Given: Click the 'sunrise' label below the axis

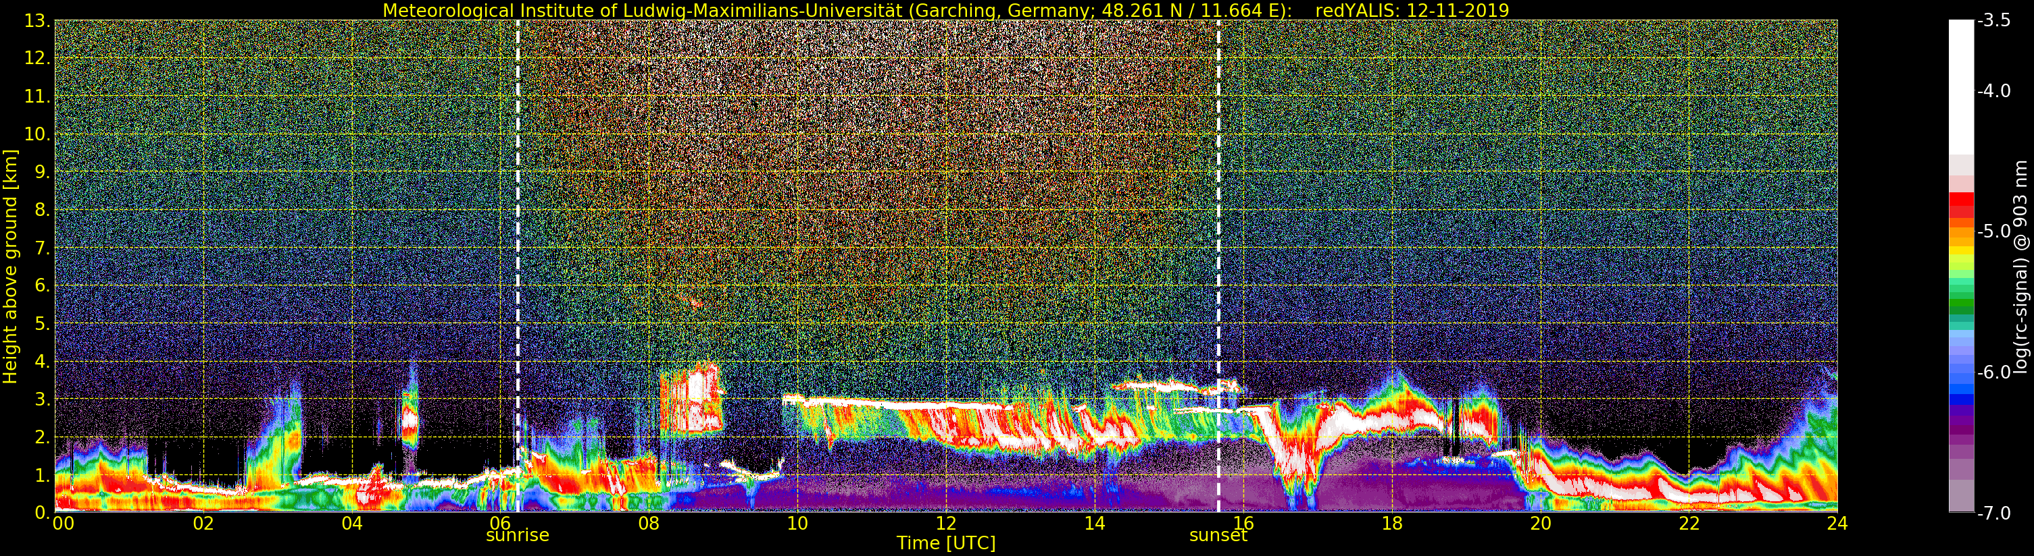Looking at the screenshot, I should (x=517, y=536).
